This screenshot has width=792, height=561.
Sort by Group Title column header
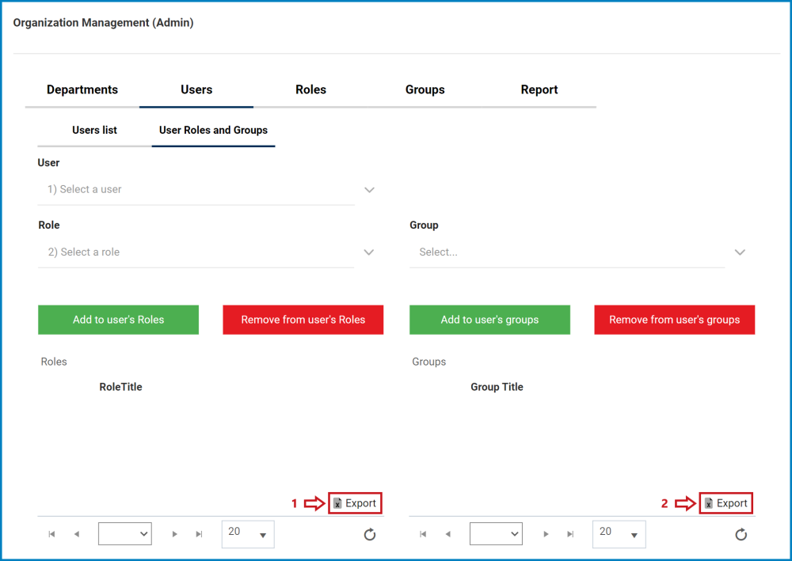coord(497,387)
